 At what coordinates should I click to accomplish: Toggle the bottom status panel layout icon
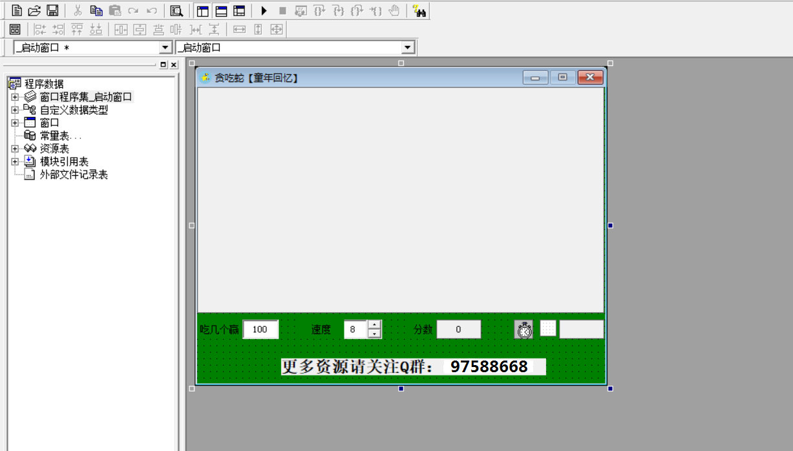point(221,10)
